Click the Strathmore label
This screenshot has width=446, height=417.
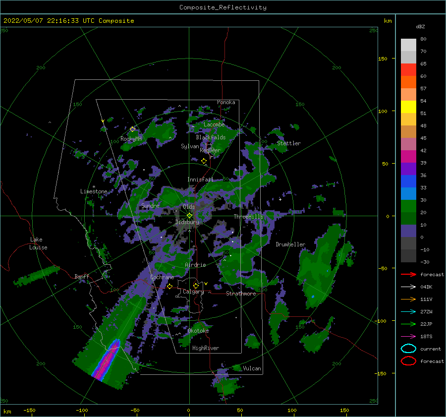[x=241, y=294]
